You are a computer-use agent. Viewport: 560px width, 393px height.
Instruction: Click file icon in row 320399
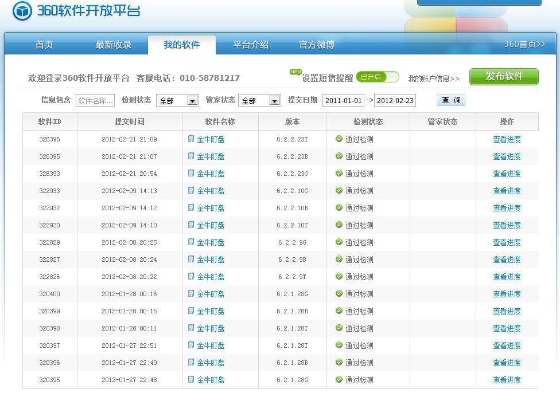pos(191,311)
